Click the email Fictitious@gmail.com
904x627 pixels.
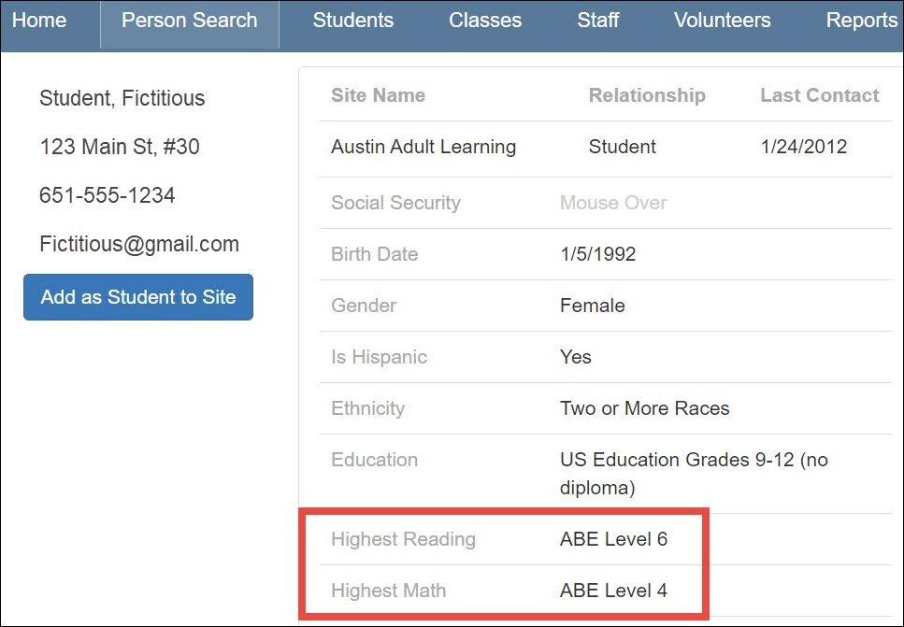coord(138,244)
